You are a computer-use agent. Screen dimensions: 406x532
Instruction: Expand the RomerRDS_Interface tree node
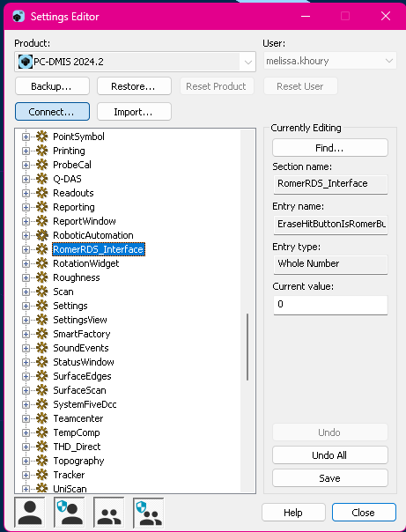tap(26, 249)
